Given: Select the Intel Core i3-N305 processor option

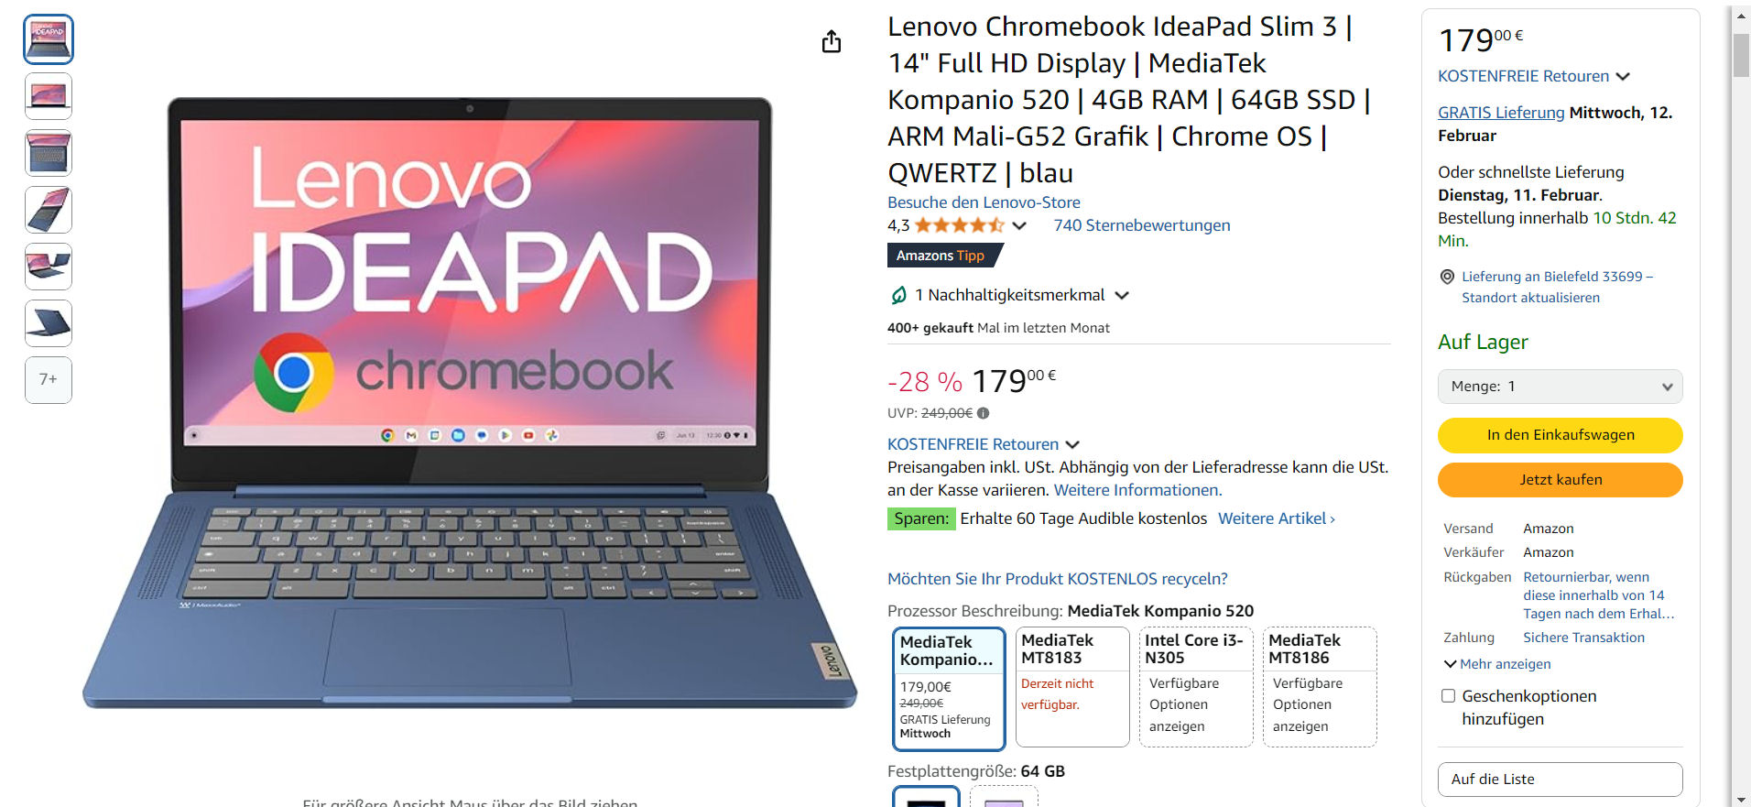Looking at the screenshot, I should [1196, 687].
